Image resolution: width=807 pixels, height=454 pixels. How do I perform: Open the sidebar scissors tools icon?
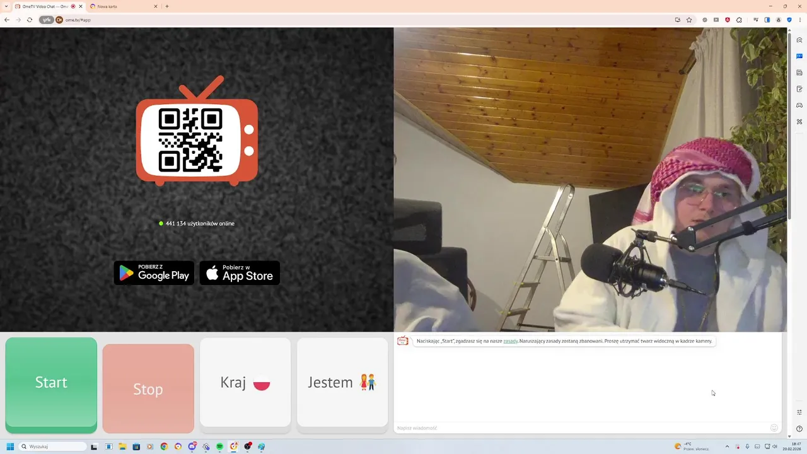coord(799,121)
